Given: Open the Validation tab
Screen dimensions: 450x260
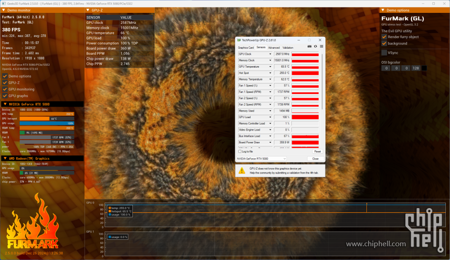Looking at the screenshot, I should (x=288, y=48).
